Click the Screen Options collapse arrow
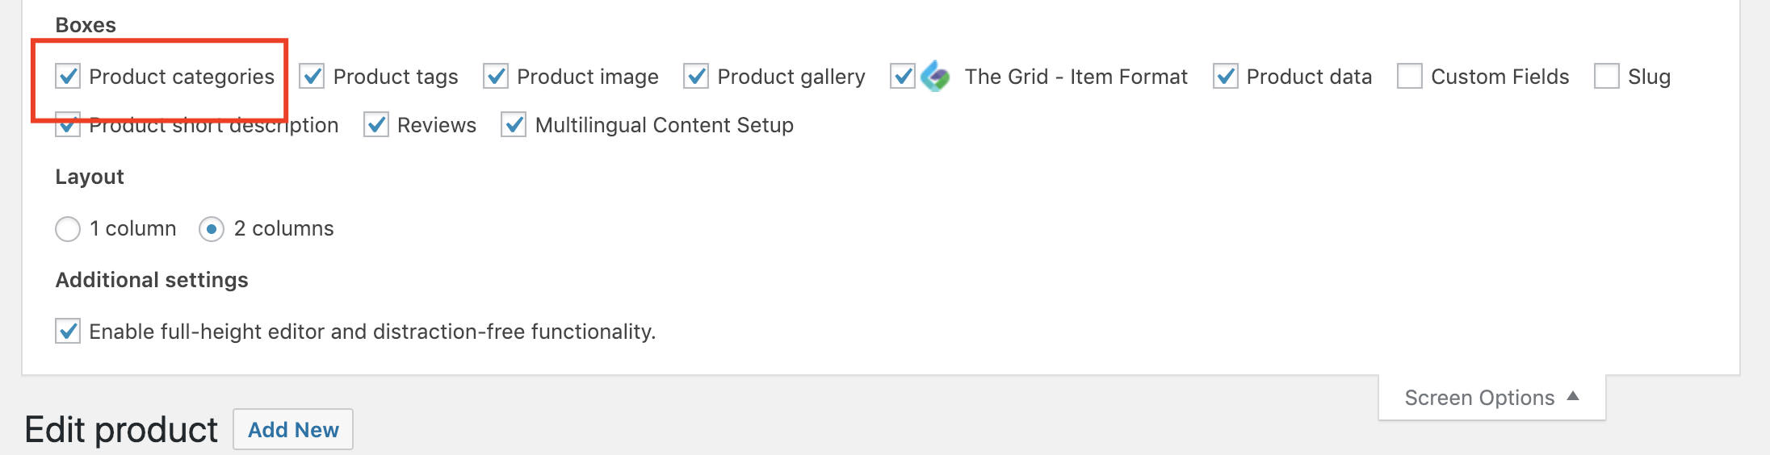 (x=1573, y=396)
